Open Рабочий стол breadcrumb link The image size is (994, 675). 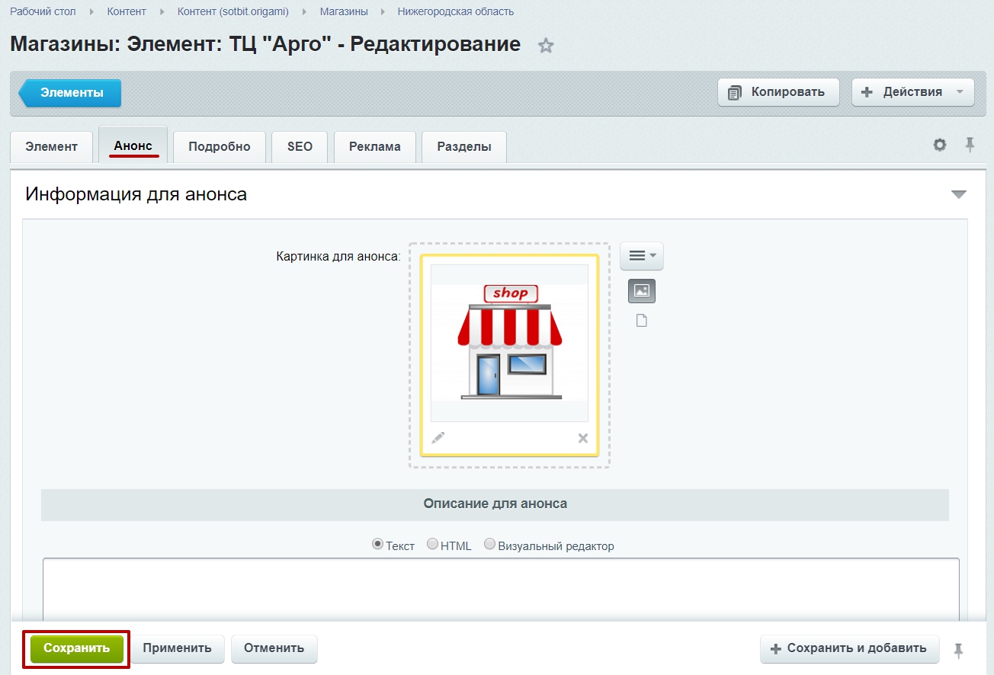pos(44,11)
